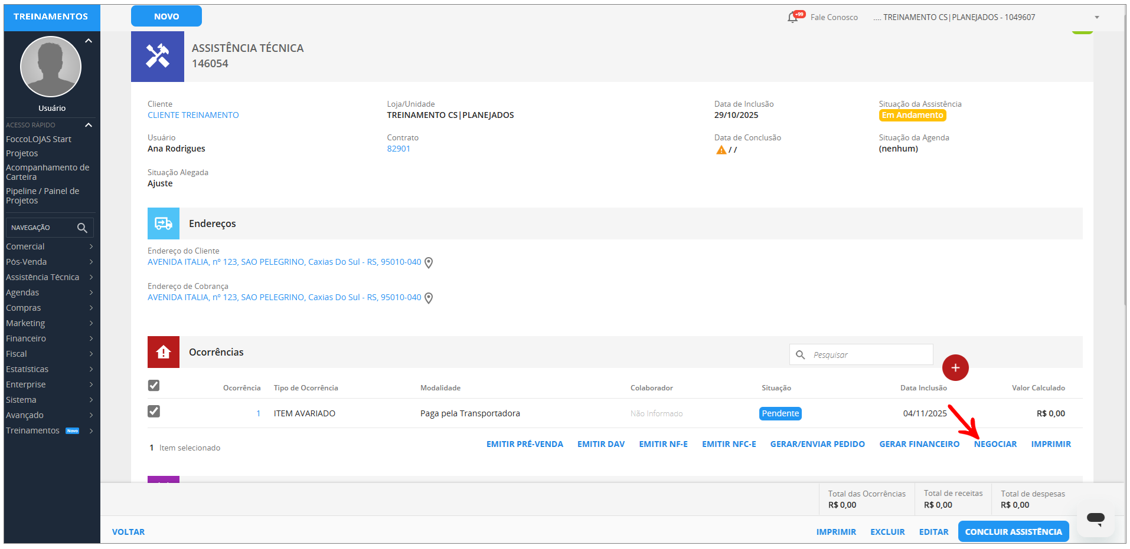
Task: Click the NEGOCIAR action link
Action: (995, 445)
